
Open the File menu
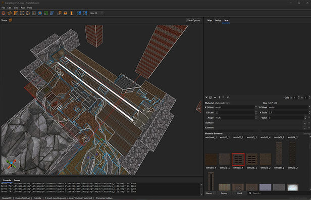pos(3,8)
